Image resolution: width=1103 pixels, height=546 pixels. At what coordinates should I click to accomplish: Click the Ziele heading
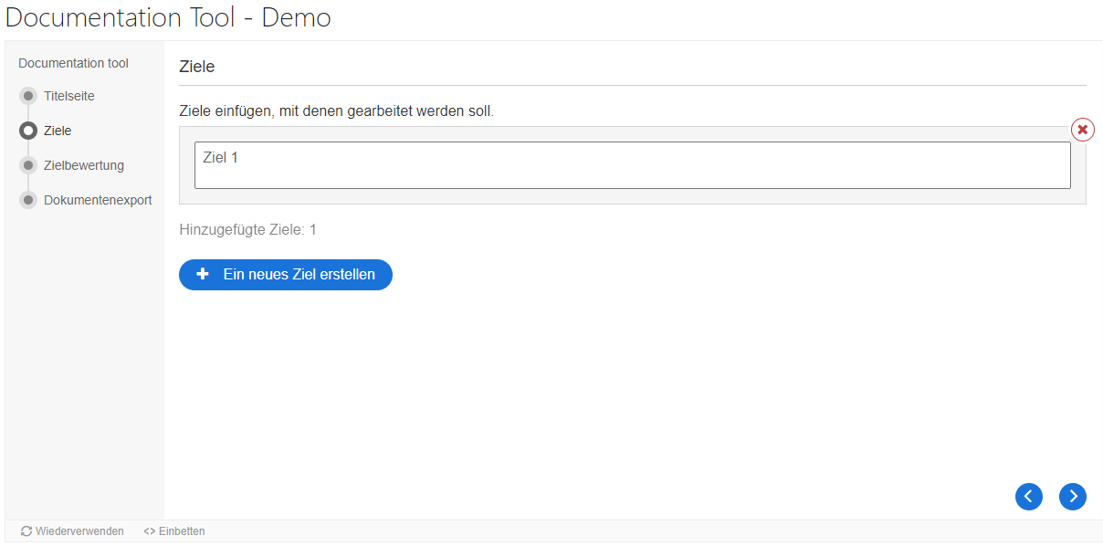click(195, 66)
